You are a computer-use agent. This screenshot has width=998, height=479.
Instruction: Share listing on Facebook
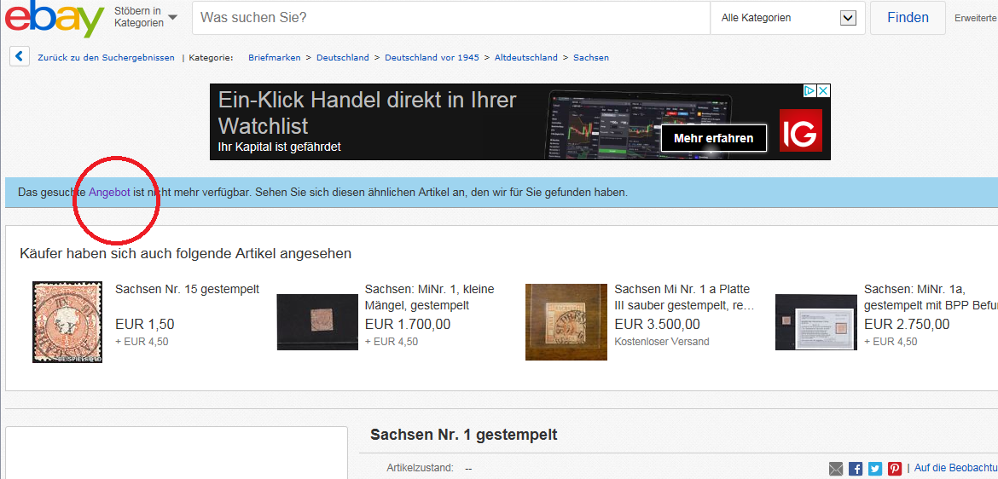856,469
